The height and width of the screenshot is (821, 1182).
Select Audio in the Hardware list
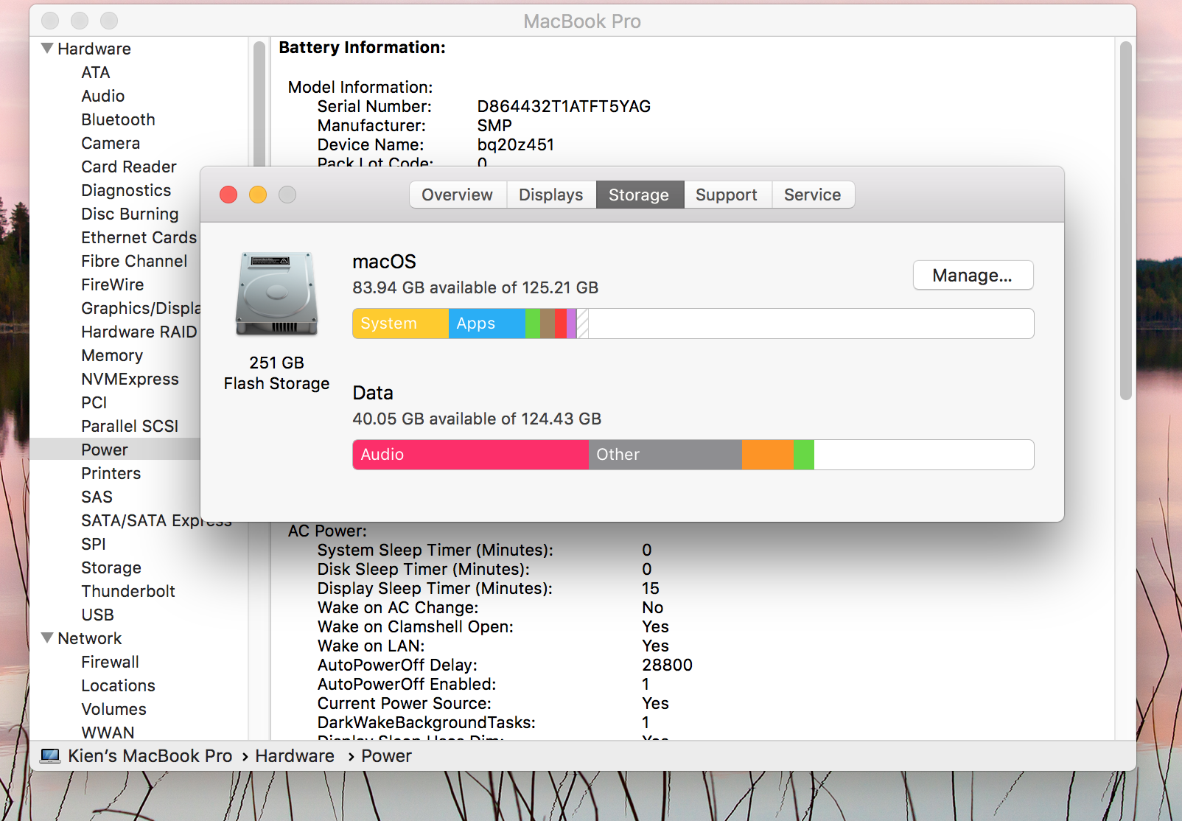pyautogui.click(x=103, y=96)
